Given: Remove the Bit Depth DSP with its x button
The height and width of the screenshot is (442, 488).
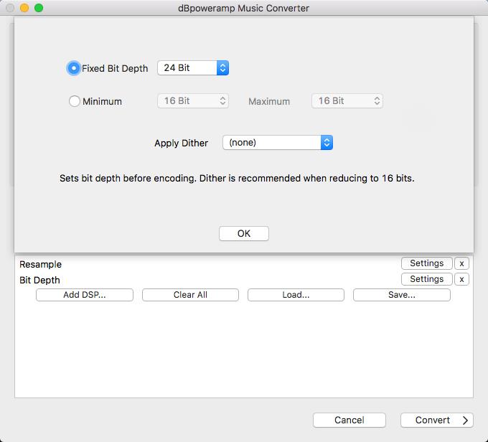Looking at the screenshot, I should pos(461,279).
